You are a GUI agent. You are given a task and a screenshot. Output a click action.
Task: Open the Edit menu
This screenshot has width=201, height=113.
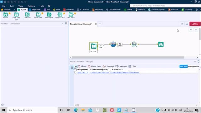point(12,6)
